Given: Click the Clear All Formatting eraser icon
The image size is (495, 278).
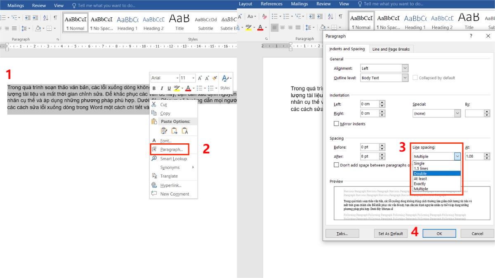Looking at the screenshot, I should (264, 17).
